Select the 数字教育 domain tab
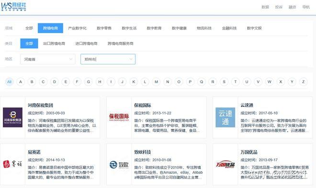Screen dimensions: 316x188 click(x=154, y=28)
